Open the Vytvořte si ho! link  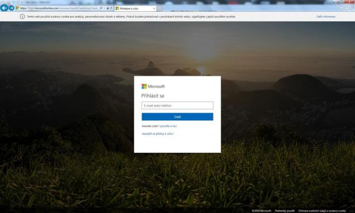point(168,126)
